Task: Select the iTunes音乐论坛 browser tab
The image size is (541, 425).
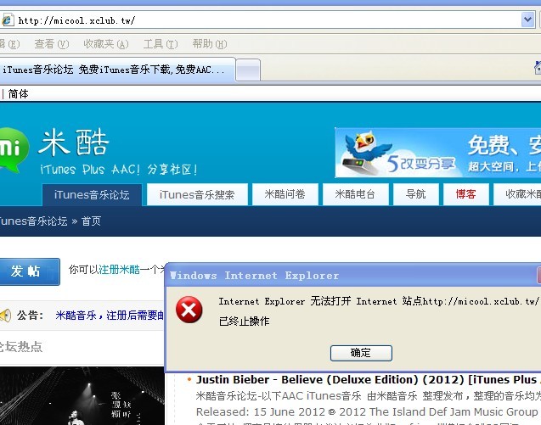Action: coord(117,70)
